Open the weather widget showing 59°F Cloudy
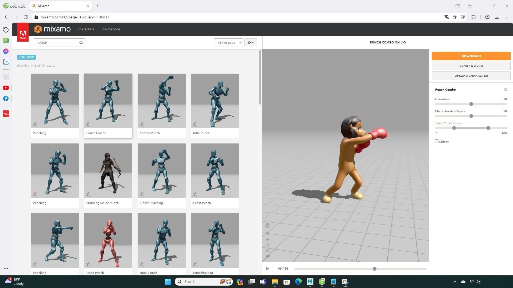Screen dimensions: 513x288 click(14, 282)
